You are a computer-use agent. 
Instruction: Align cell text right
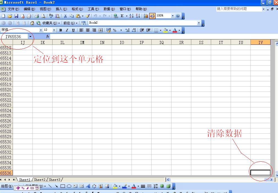pos(94,30)
